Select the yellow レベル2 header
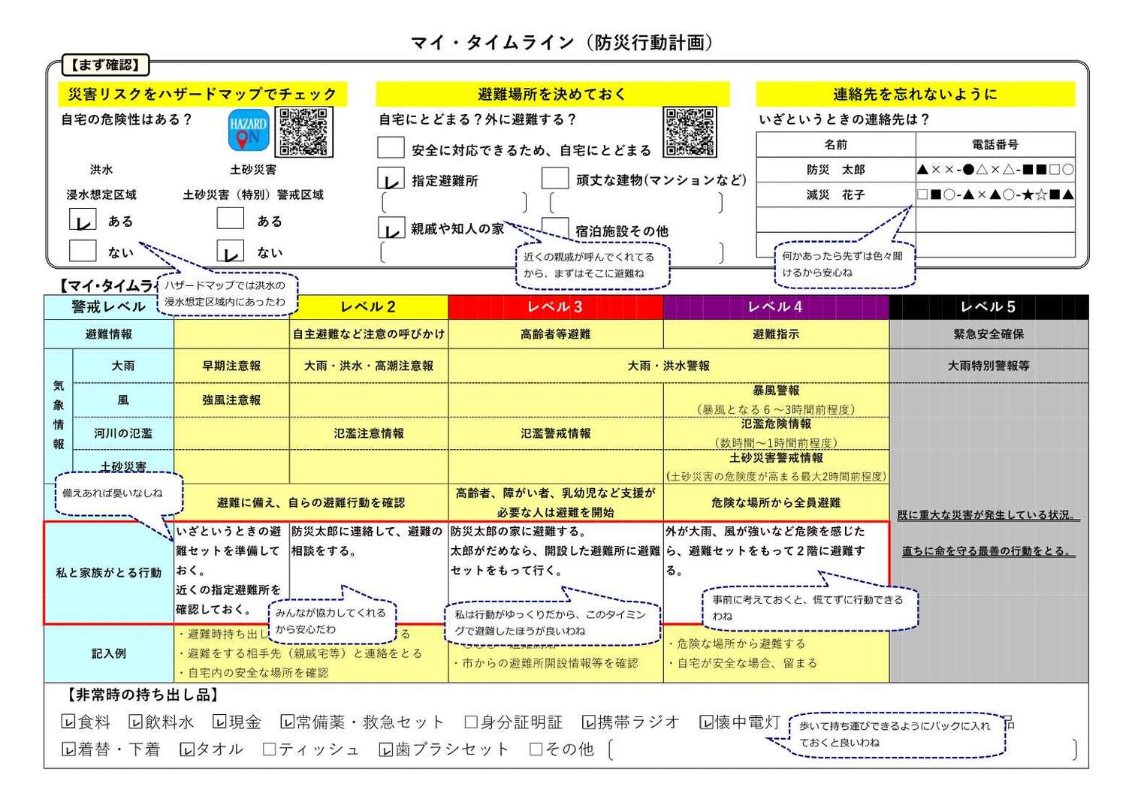Viewport: 1147px width, 811px height. click(x=368, y=307)
